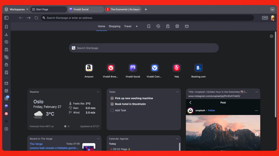Open the Downloads panel in sidebar
279x156 pixels.
[6, 35]
